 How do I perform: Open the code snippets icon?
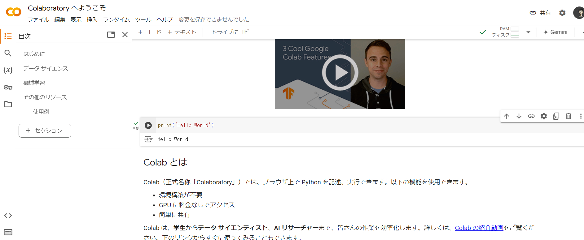8,216
